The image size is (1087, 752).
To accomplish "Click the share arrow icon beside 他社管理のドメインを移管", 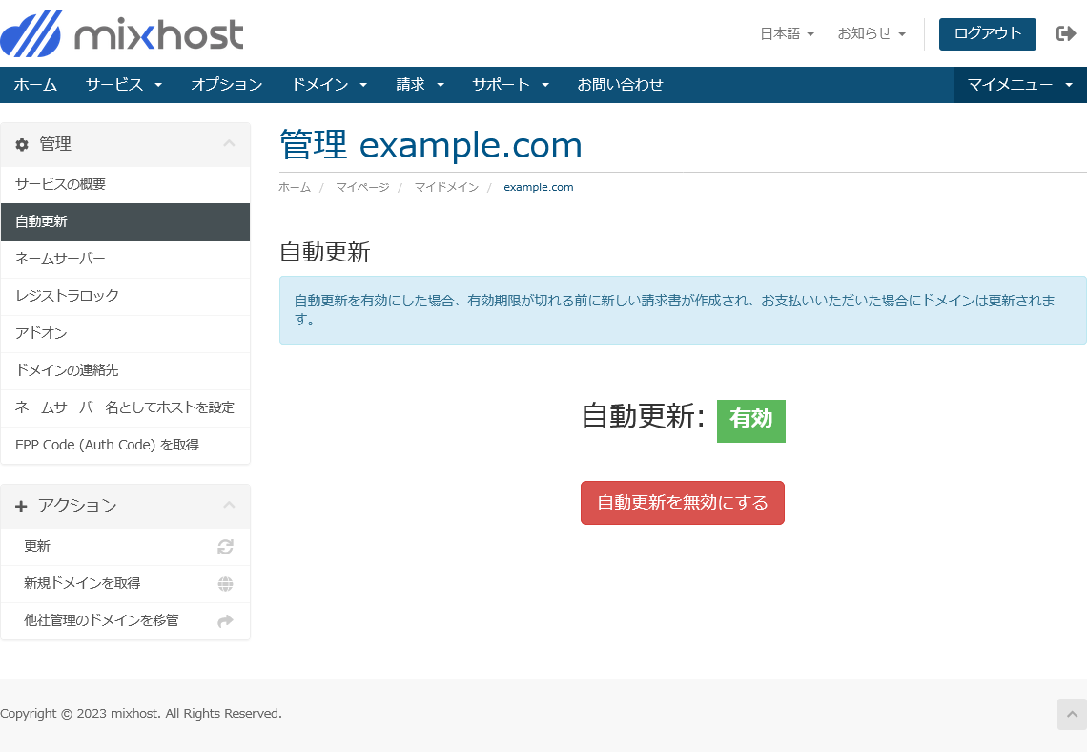I will click(x=225, y=621).
